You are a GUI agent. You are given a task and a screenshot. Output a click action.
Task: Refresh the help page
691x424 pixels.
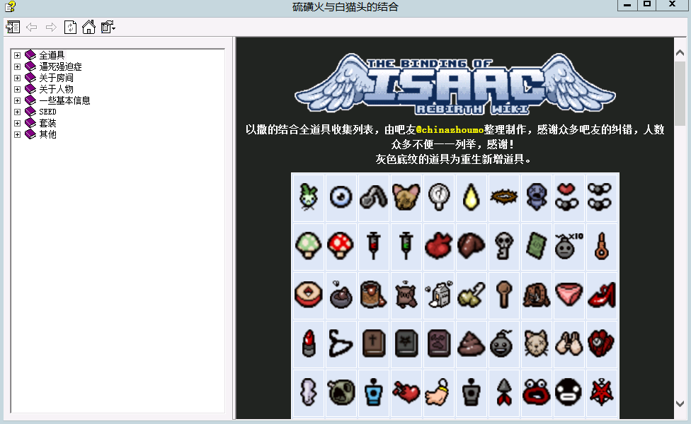click(71, 28)
